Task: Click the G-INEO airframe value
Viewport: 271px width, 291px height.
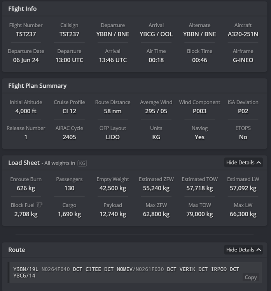Action: [x=243, y=60]
